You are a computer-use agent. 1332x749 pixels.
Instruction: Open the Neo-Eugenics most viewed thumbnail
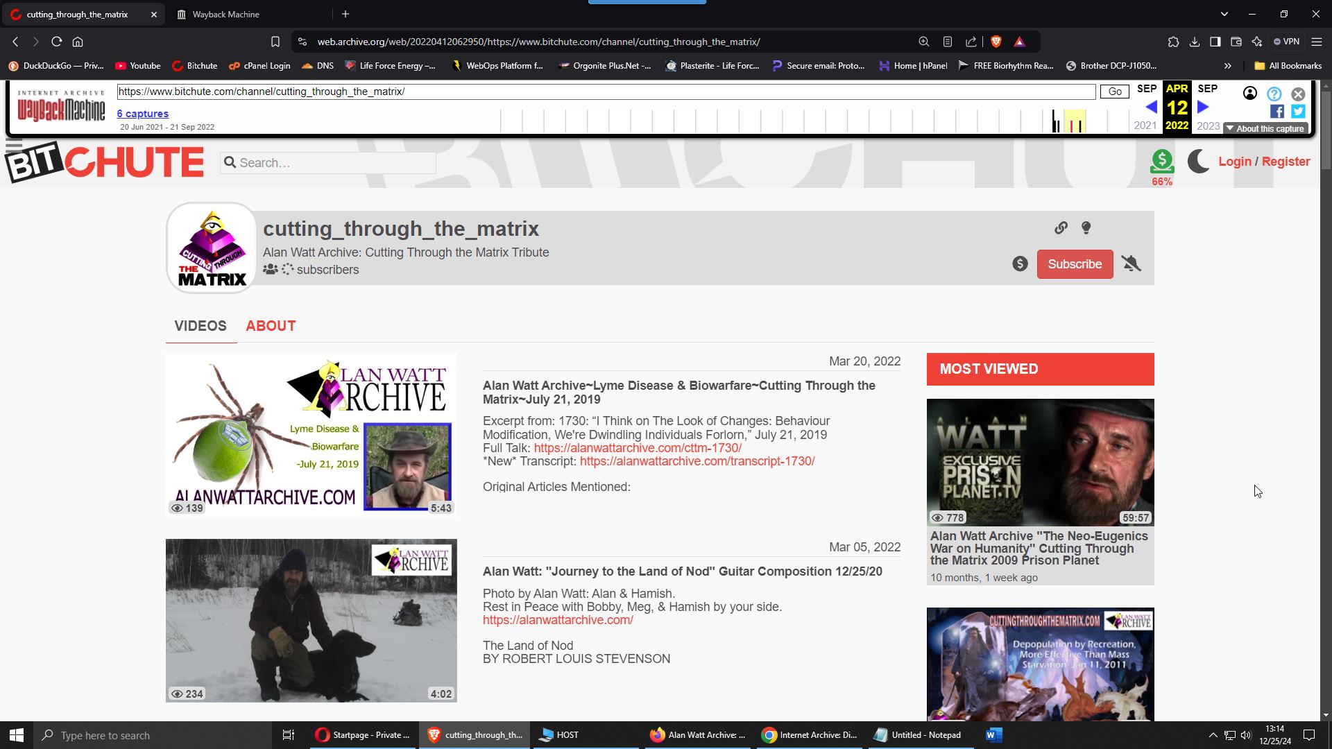1041,462
